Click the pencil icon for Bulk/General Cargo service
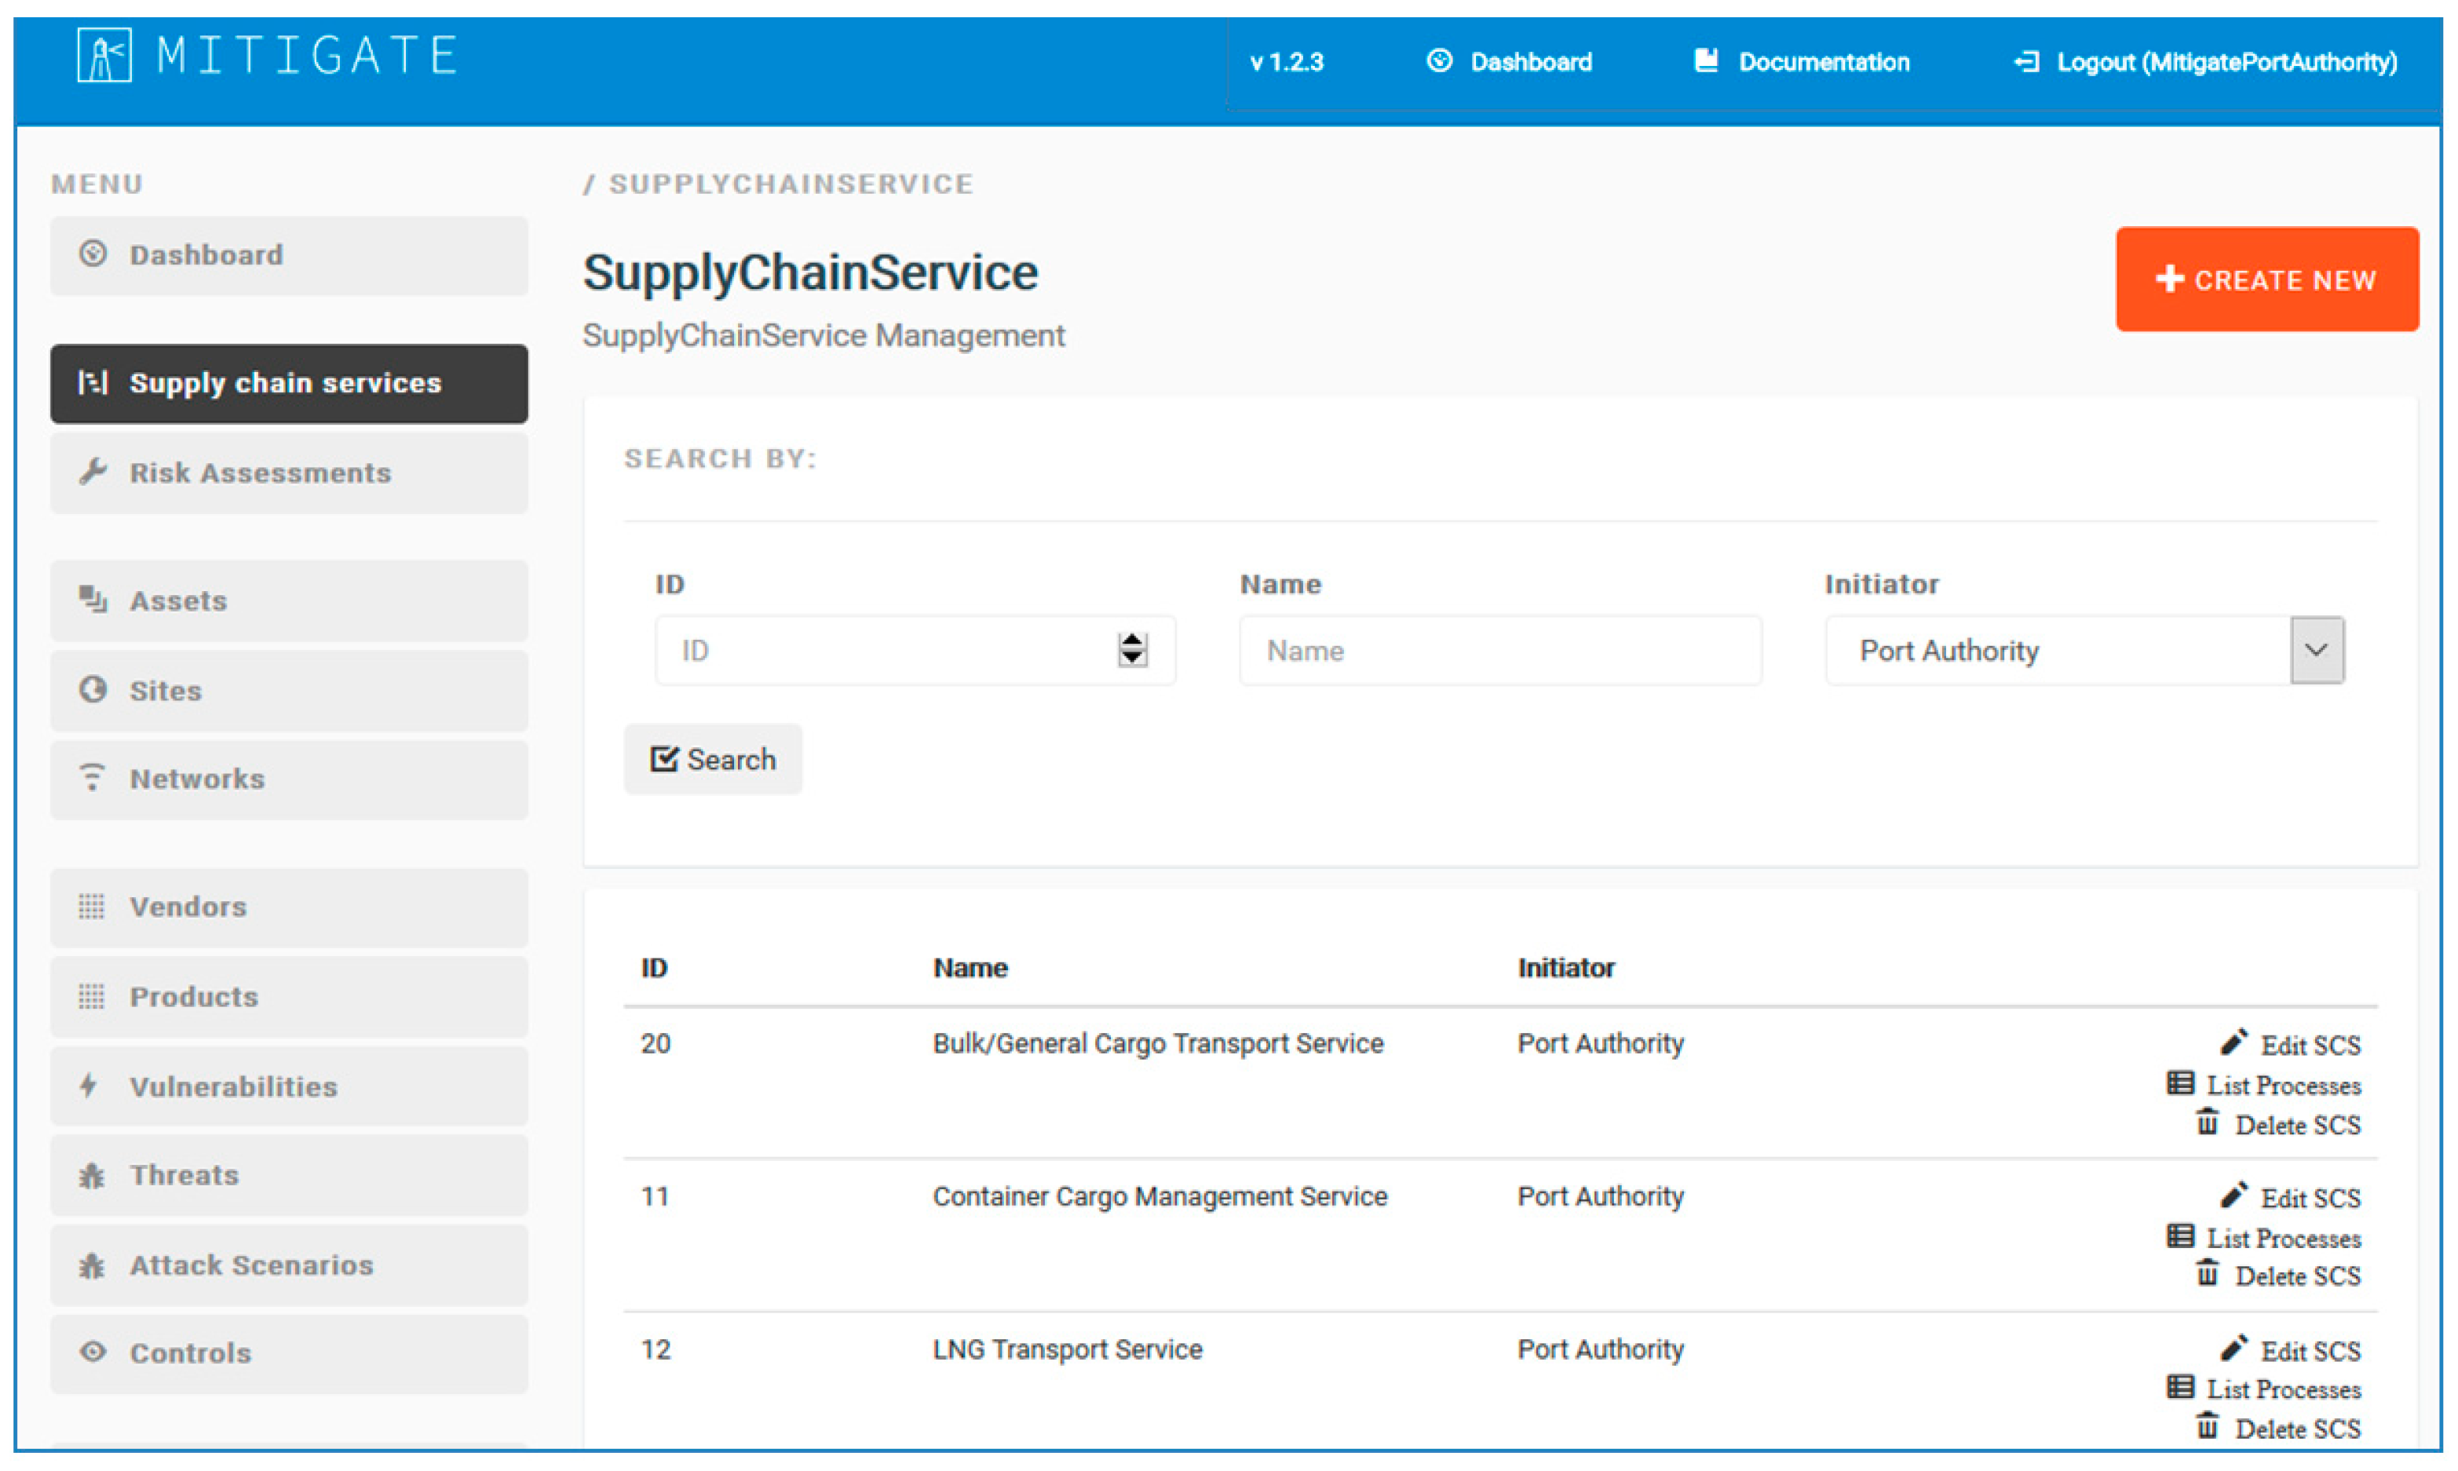This screenshot has width=2458, height=1471. [x=2233, y=1042]
